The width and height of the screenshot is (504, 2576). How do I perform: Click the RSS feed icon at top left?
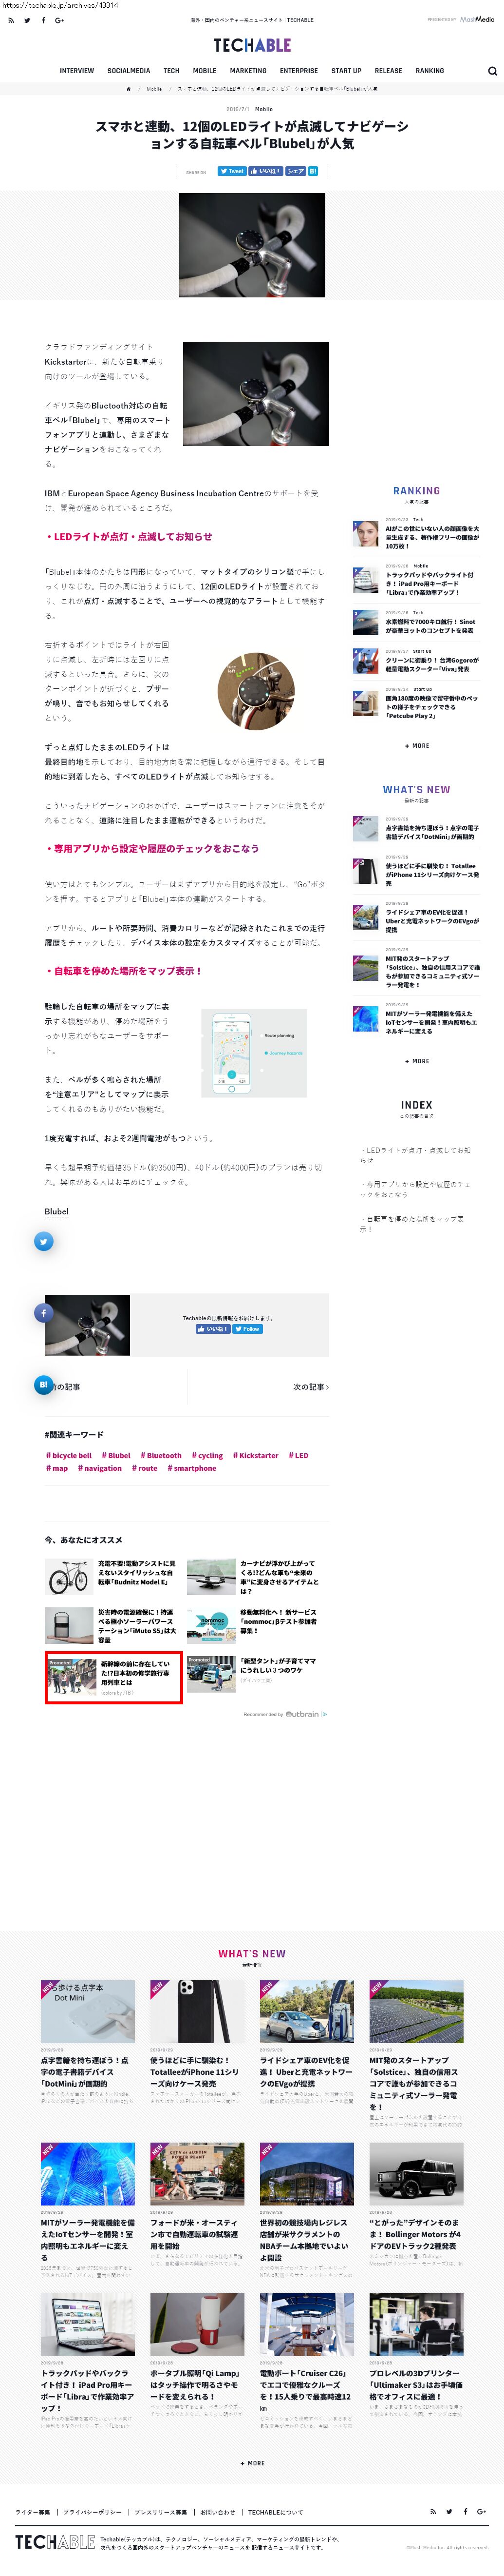[x=11, y=20]
